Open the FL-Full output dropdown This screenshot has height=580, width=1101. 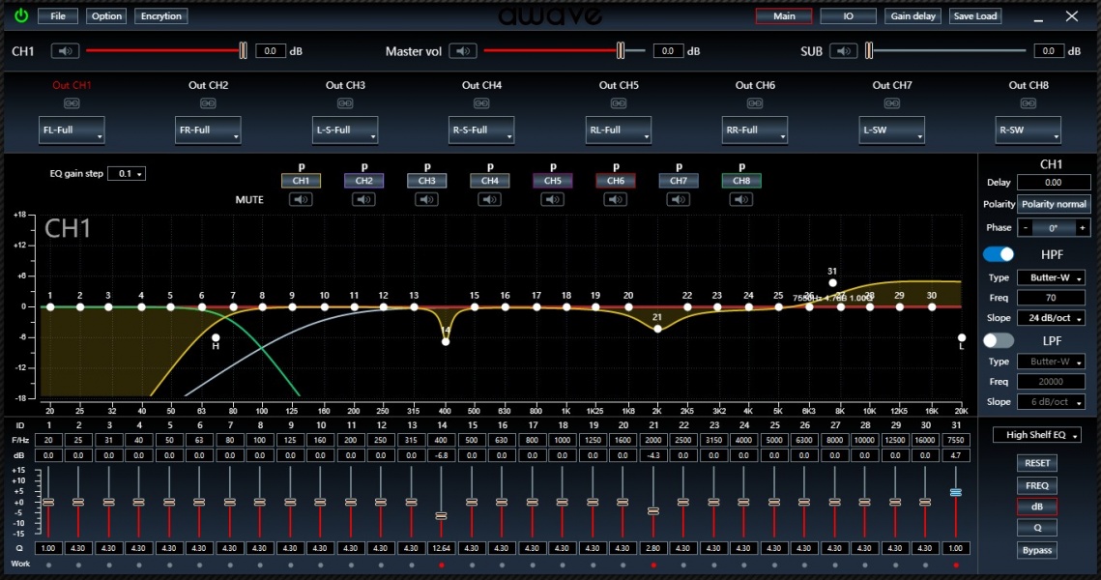[x=72, y=130]
